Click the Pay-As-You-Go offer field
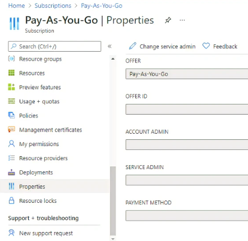Viewport: 248px width, 241px height. [187, 74]
